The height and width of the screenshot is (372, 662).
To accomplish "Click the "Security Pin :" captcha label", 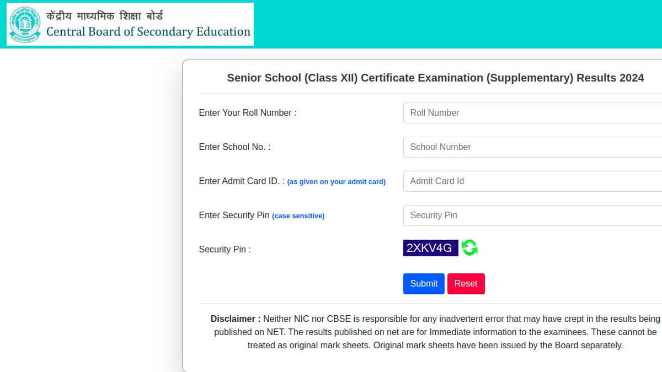I will pos(225,249).
